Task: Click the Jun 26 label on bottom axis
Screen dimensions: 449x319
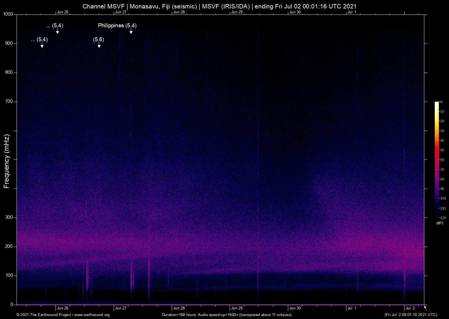Action: tap(63, 308)
